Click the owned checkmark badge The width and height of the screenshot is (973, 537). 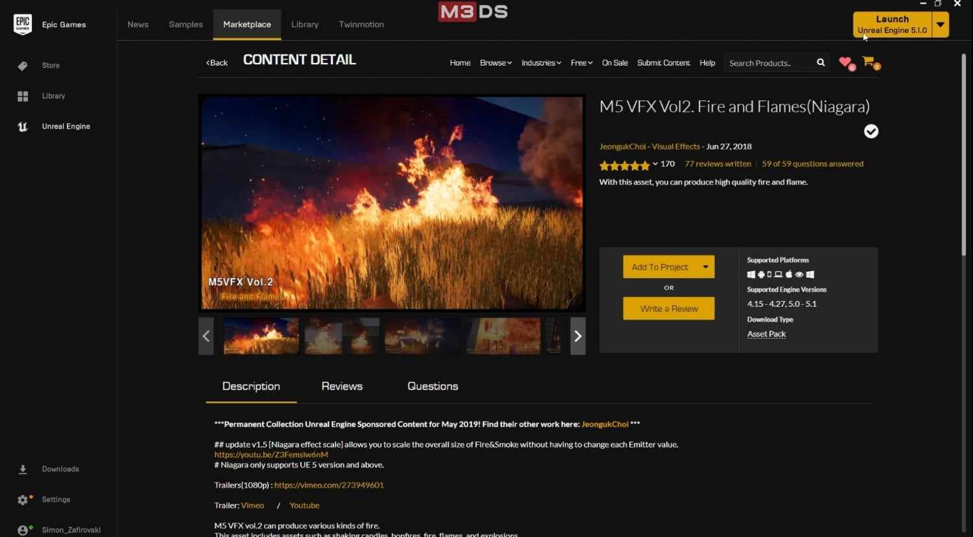871,132
